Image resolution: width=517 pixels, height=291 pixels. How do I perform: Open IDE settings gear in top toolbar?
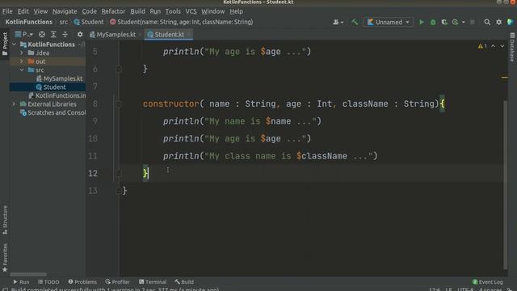coord(499,22)
